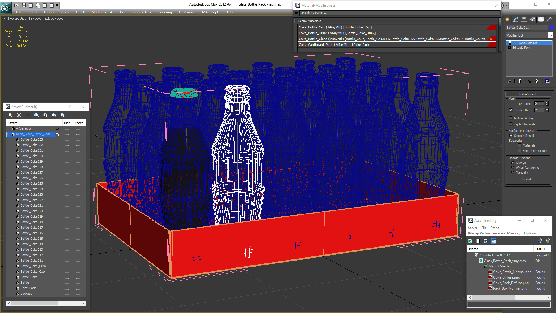The width and height of the screenshot is (556, 313).
Task: Collapse the Soda_Glass_Bottle_Case layer
Action: [x=9, y=134]
